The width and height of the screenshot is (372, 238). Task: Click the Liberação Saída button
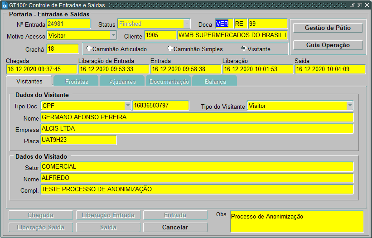[41, 227]
